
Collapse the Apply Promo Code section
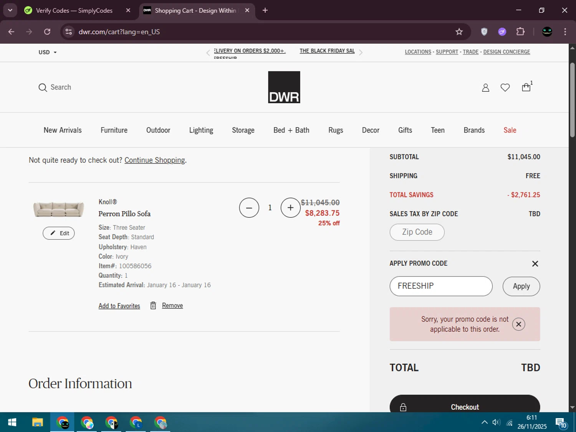tap(535, 263)
